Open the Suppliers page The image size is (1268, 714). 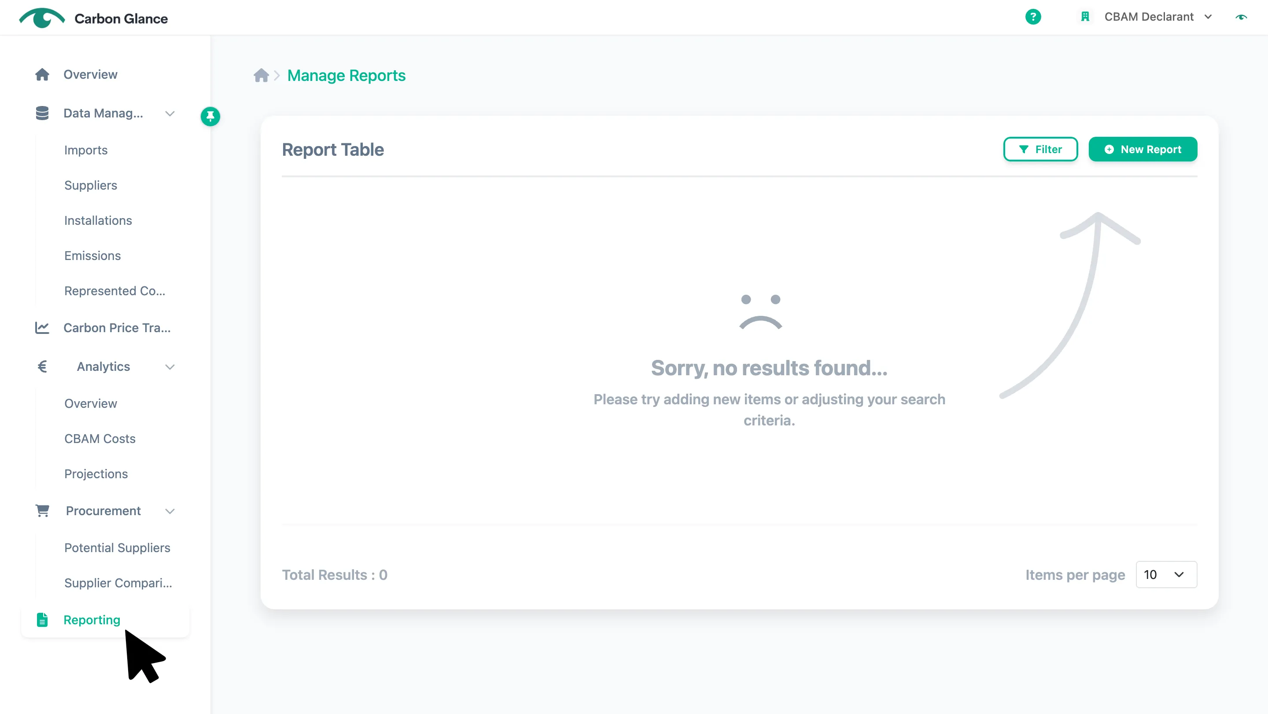(91, 185)
